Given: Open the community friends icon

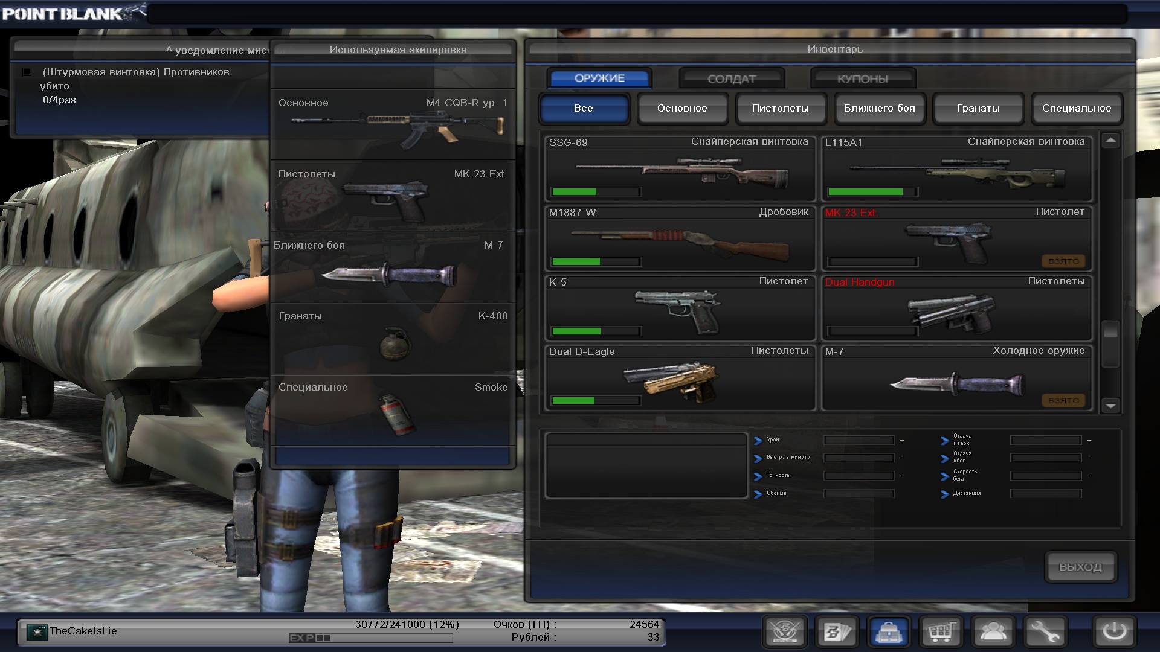Looking at the screenshot, I should (993, 632).
